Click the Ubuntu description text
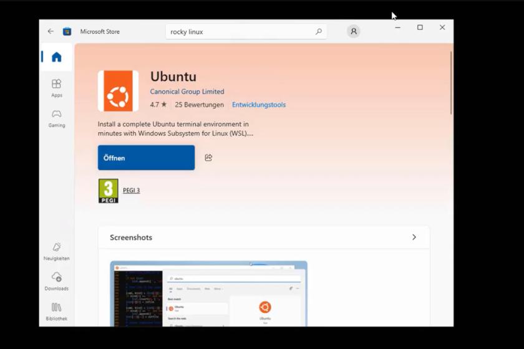The height and width of the screenshot is (349, 524). (x=175, y=128)
